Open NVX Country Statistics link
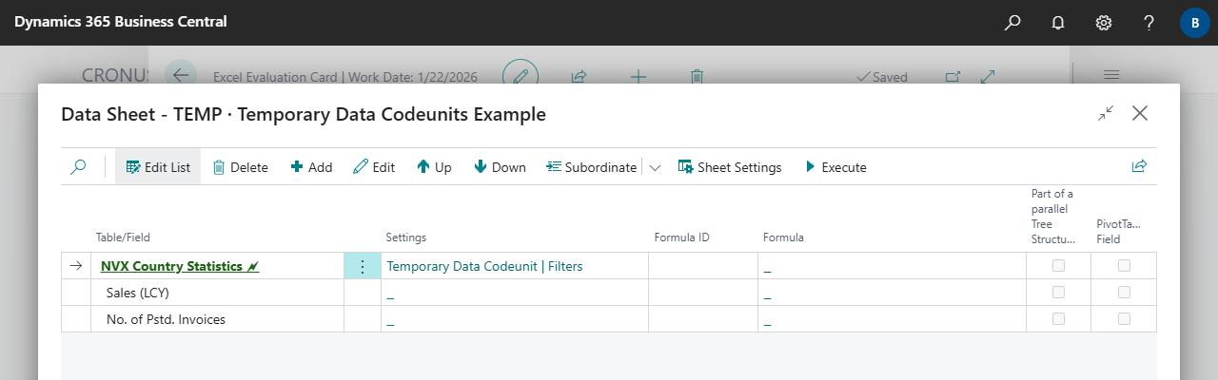The height and width of the screenshot is (380, 1218). 180,266
